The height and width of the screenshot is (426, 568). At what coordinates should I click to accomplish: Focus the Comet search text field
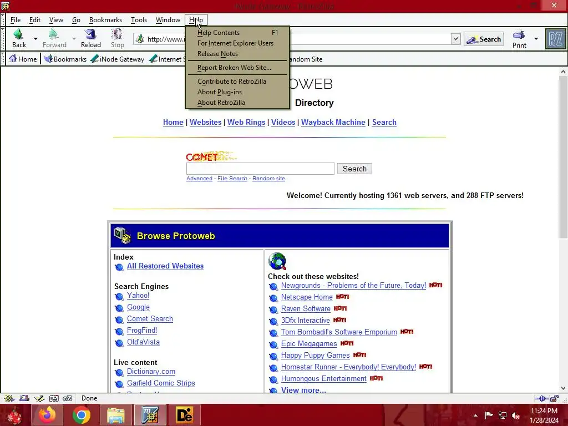pyautogui.click(x=260, y=169)
